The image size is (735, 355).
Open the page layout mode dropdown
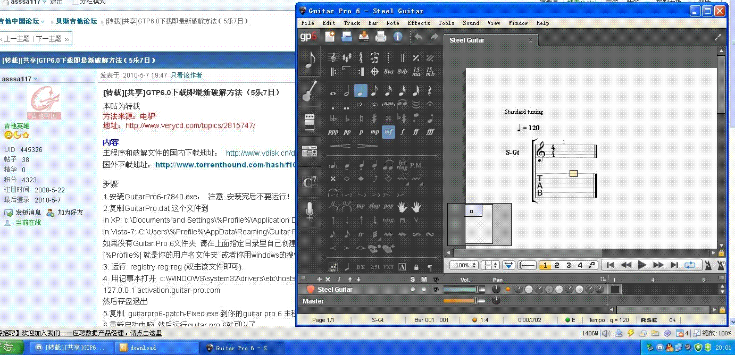[x=490, y=265]
